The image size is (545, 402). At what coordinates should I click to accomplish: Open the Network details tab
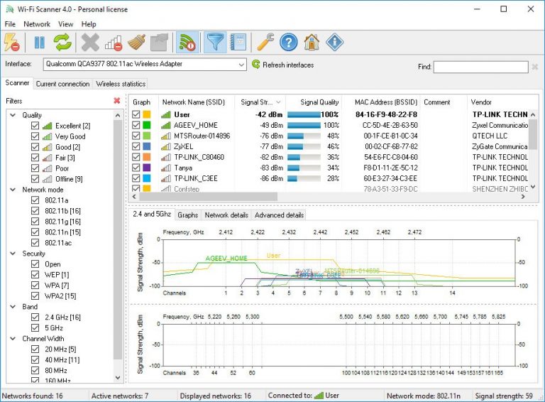(x=226, y=215)
